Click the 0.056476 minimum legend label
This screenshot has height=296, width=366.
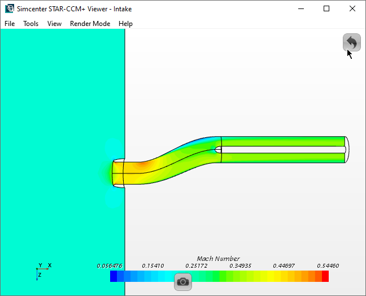click(x=110, y=265)
